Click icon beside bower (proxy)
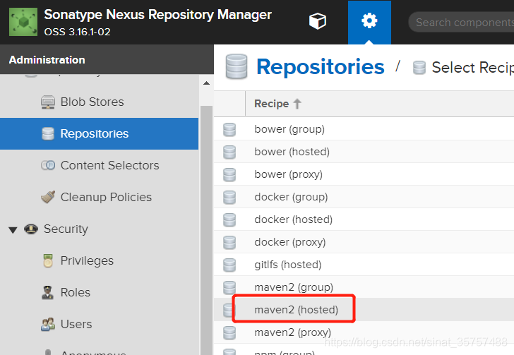The height and width of the screenshot is (355, 514). tap(229, 175)
